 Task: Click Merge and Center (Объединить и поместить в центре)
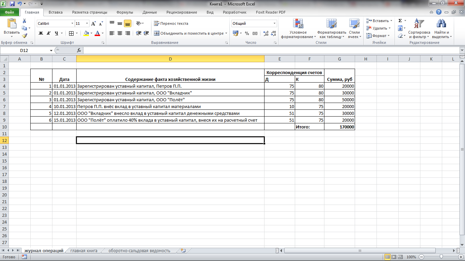point(189,33)
